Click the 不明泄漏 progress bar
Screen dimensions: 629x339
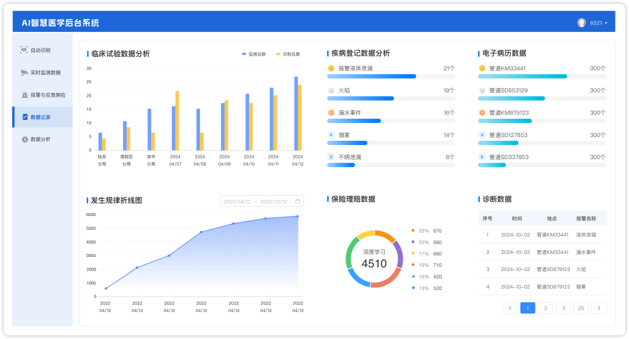click(391, 165)
